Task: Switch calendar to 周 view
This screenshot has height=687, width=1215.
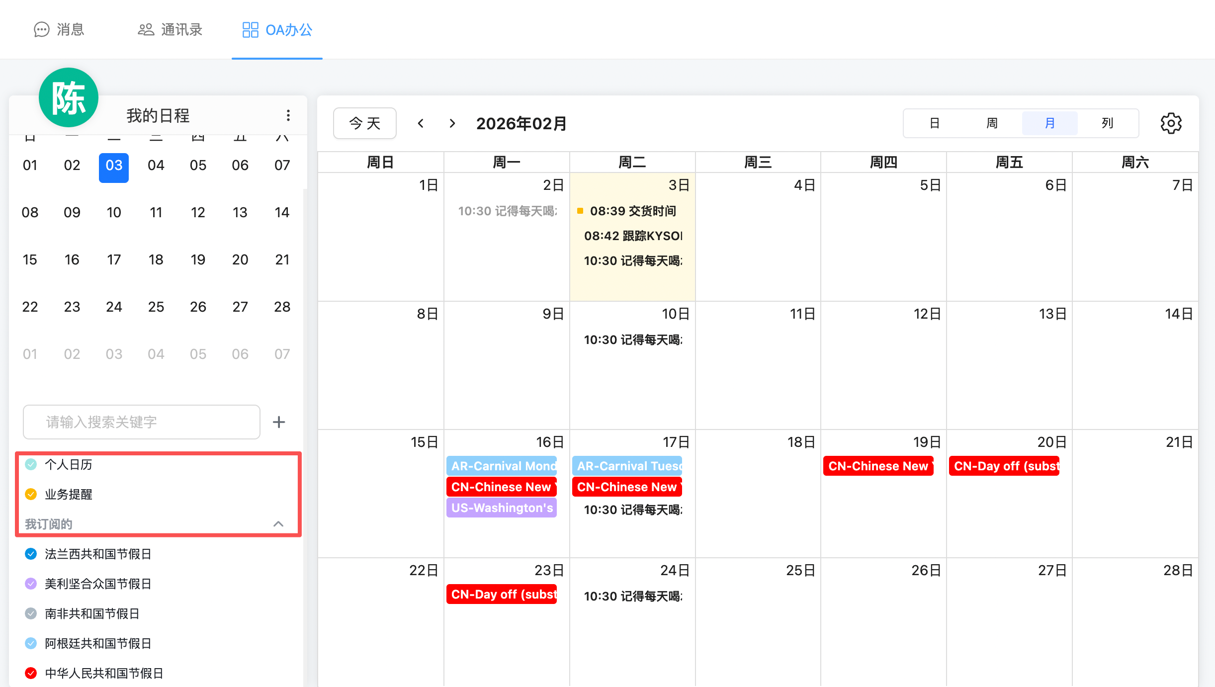Action: [992, 123]
